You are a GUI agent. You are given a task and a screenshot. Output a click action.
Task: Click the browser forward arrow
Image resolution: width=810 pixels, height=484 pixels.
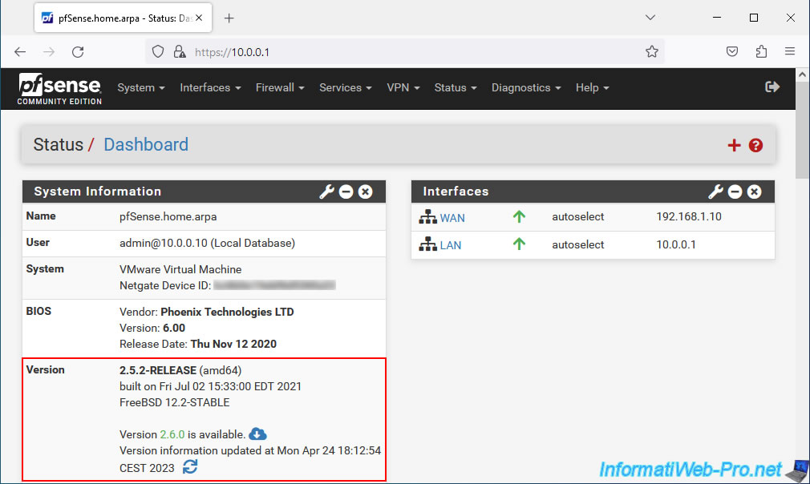pyautogui.click(x=49, y=52)
